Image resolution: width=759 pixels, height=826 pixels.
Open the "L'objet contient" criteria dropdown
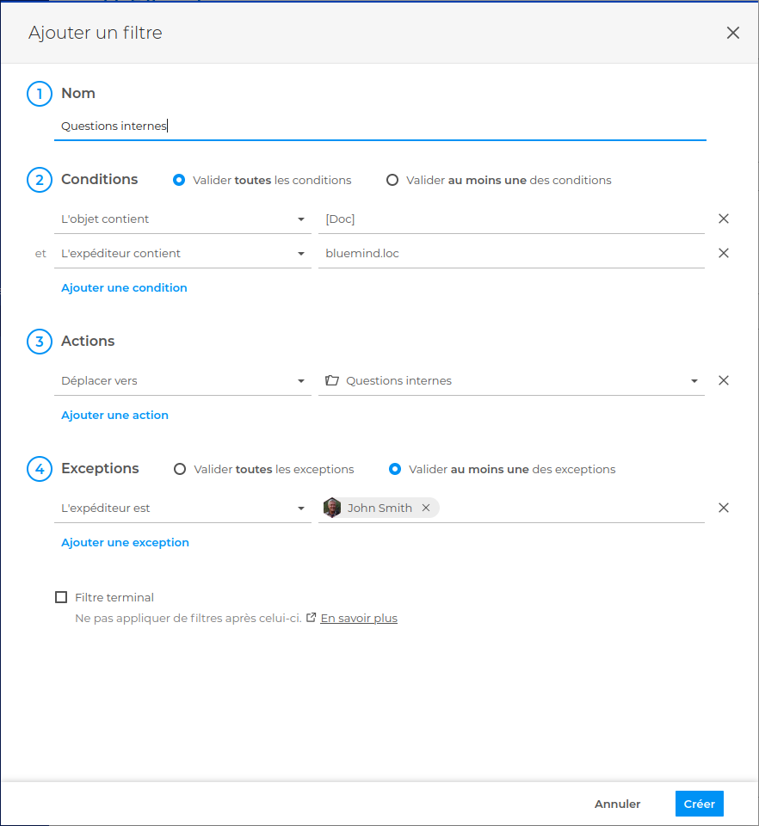tap(182, 219)
